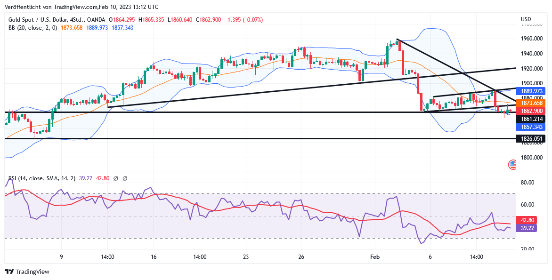Click the US flag economic event icon
This screenshot has height=280, width=552.
coord(512,165)
